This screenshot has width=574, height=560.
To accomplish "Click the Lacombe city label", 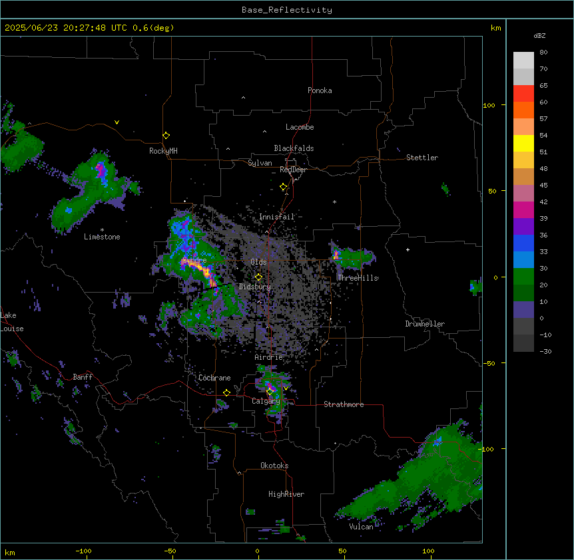I will pos(300,127).
